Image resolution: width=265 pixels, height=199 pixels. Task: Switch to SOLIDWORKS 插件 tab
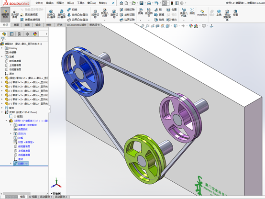coord(77,25)
